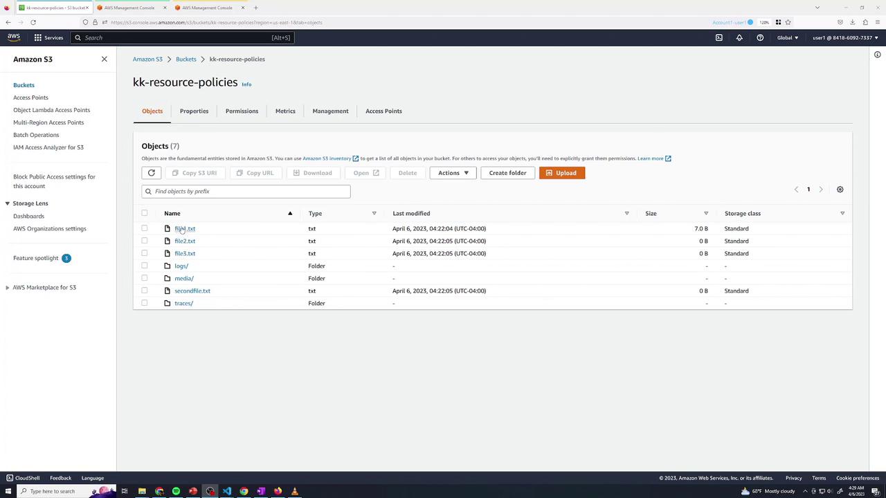Open the CloudShell icon in top bar
886x498 pixels.
pyautogui.click(x=718, y=37)
